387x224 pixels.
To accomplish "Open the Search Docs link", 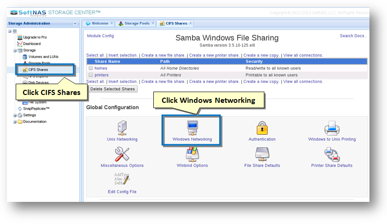I will [x=353, y=36].
